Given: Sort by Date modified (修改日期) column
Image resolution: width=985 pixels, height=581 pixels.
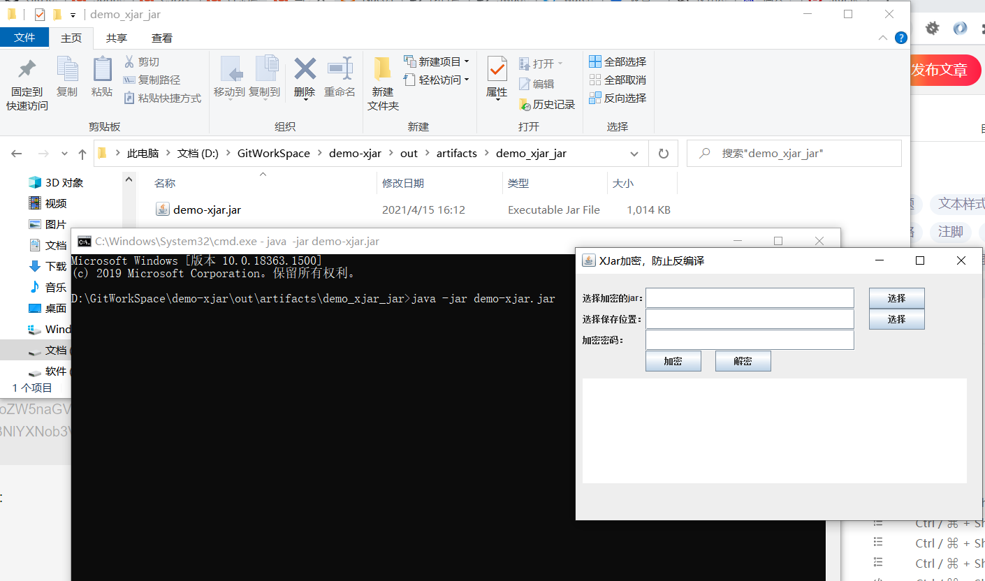Looking at the screenshot, I should (x=403, y=183).
